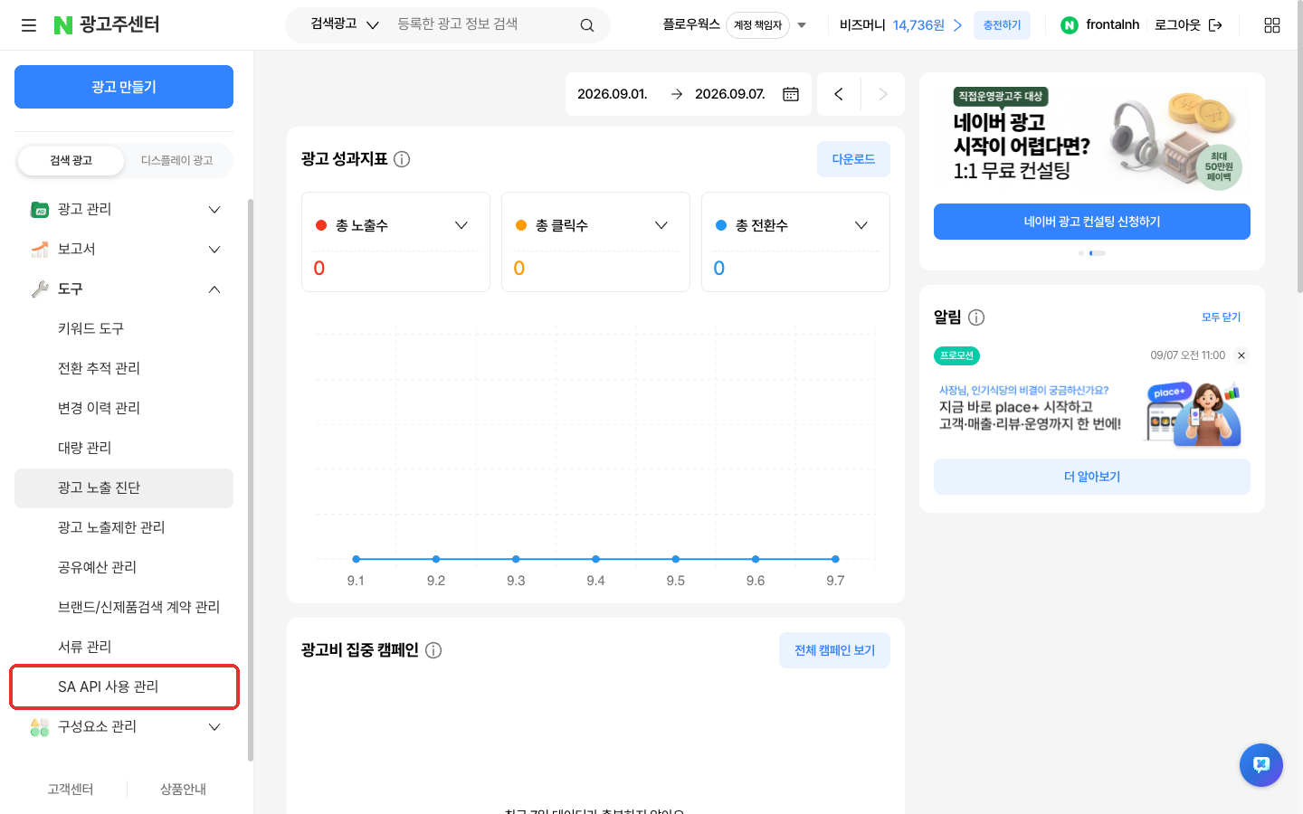This screenshot has width=1303, height=814.
Task: Click the 비즈머니 balance arrow
Action: click(x=957, y=25)
